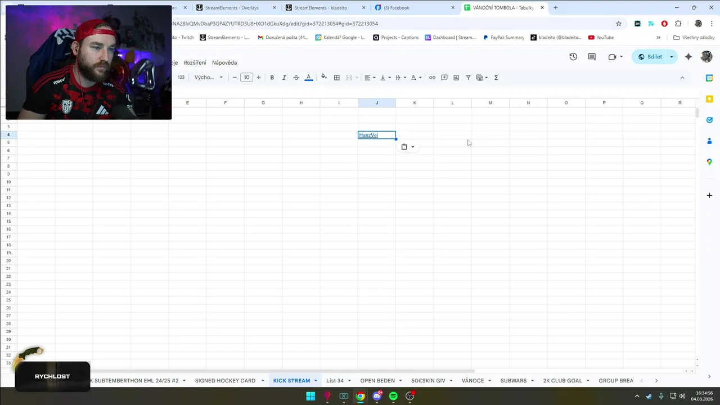Open the paste options clipboard button
This screenshot has height=405, width=720.
coord(408,147)
